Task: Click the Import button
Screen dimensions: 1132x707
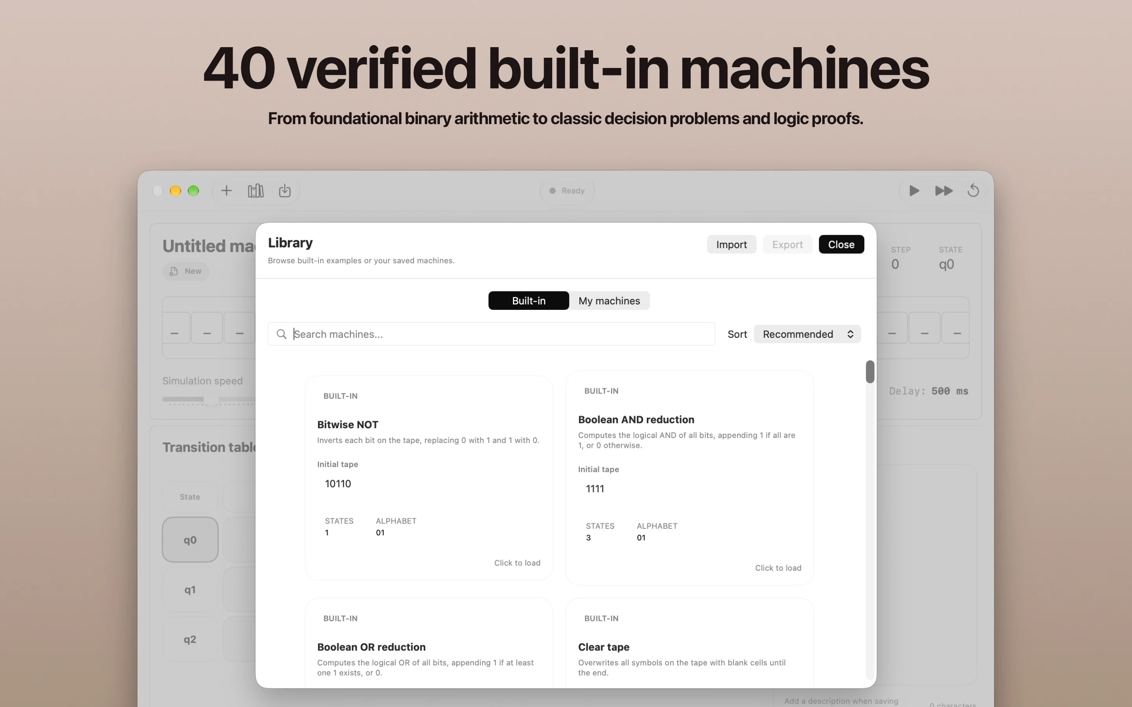Action: click(x=731, y=245)
